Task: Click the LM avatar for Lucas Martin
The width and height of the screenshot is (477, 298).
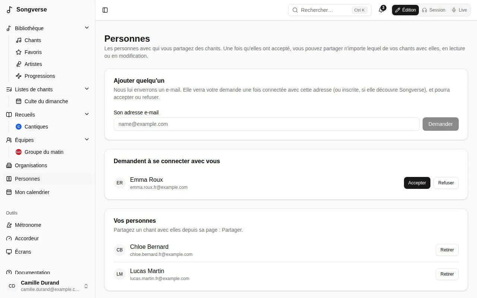Action: click(x=120, y=274)
